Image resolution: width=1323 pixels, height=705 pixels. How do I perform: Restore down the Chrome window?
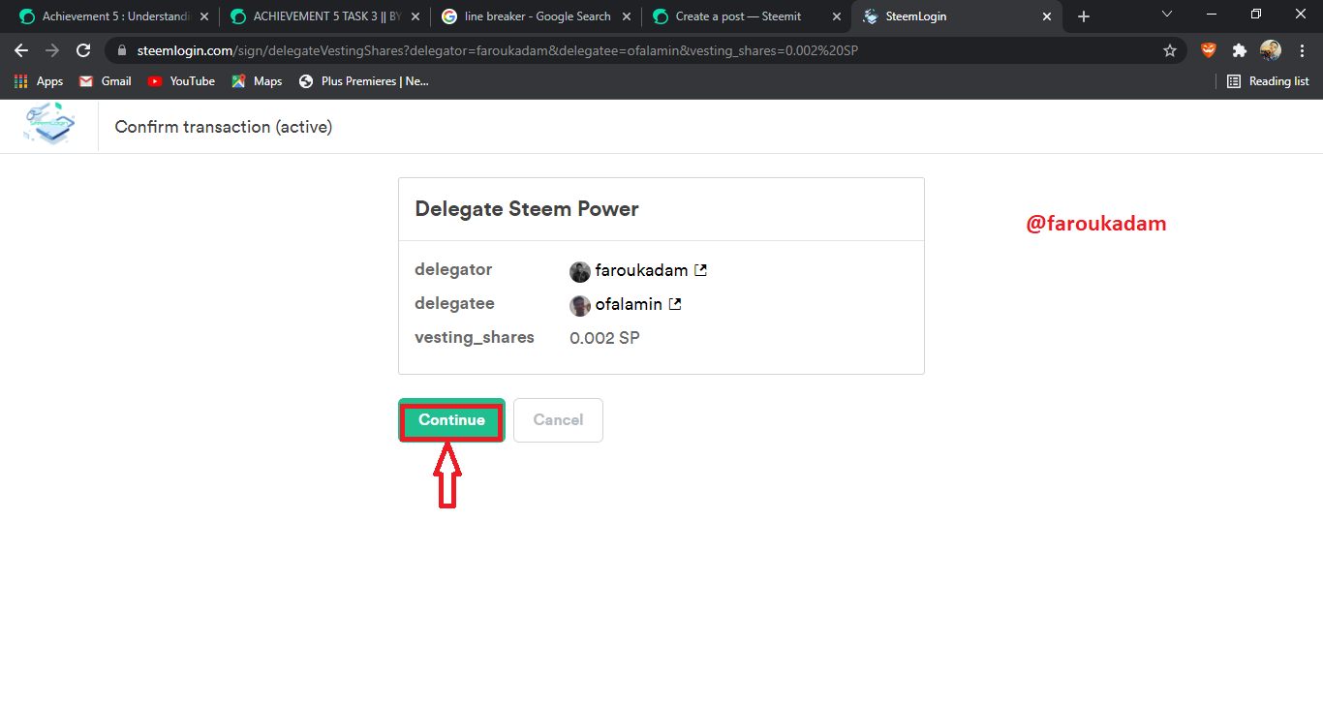1256,15
